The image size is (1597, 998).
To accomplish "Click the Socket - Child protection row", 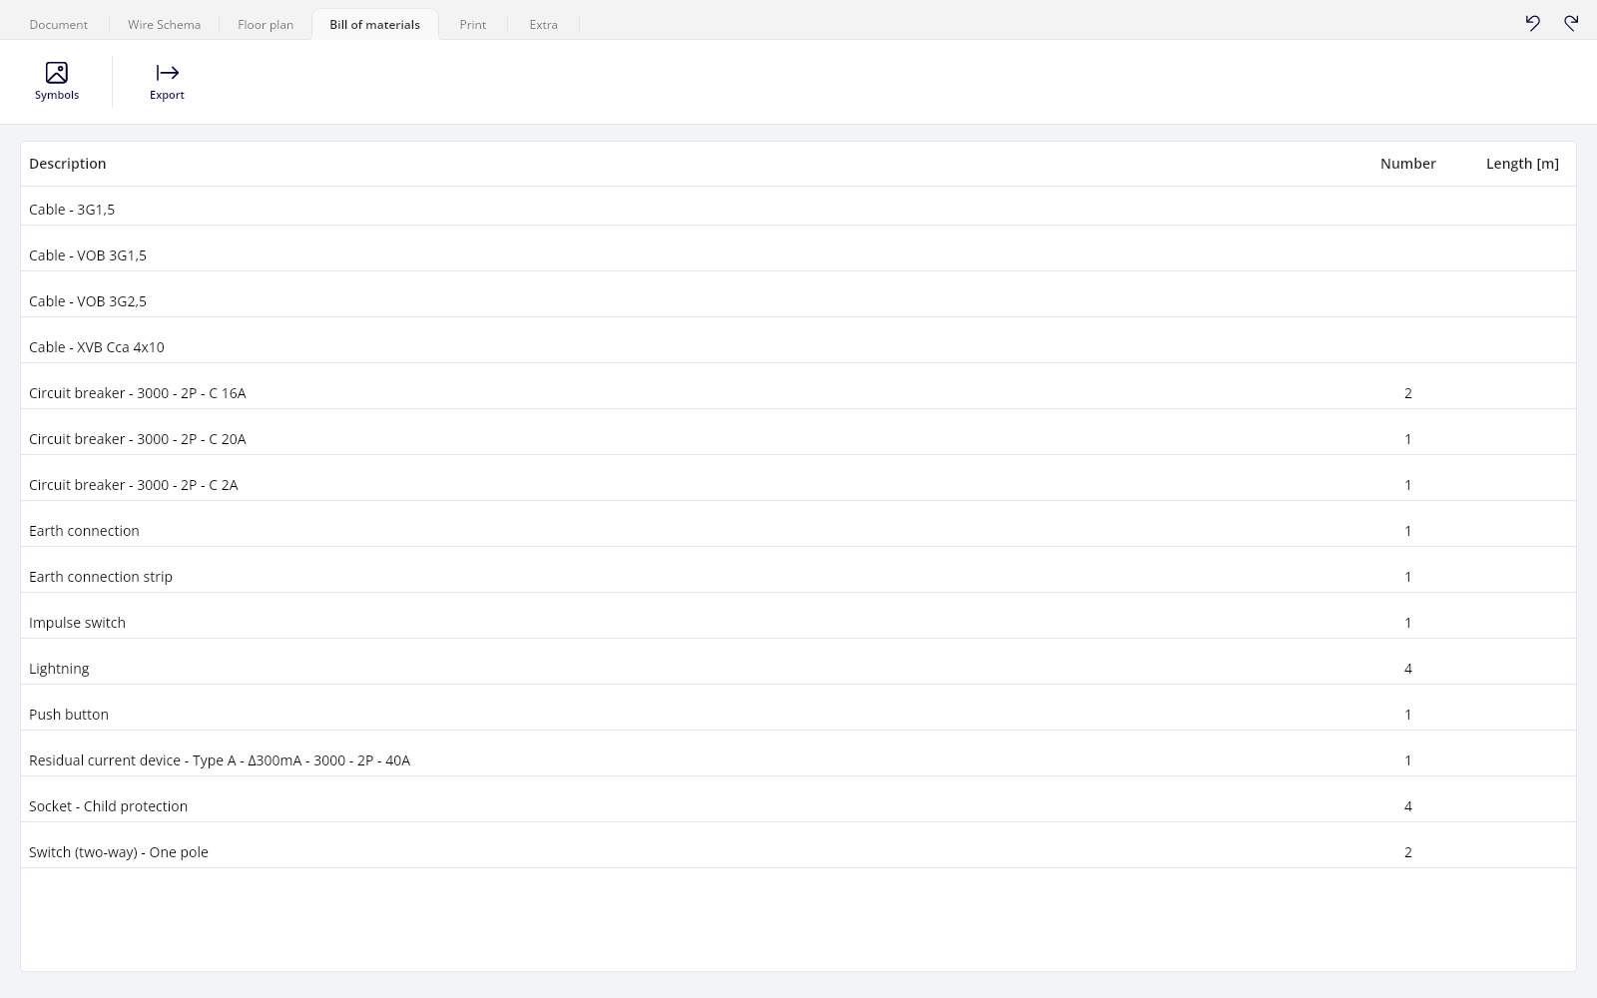I will 798,799.
